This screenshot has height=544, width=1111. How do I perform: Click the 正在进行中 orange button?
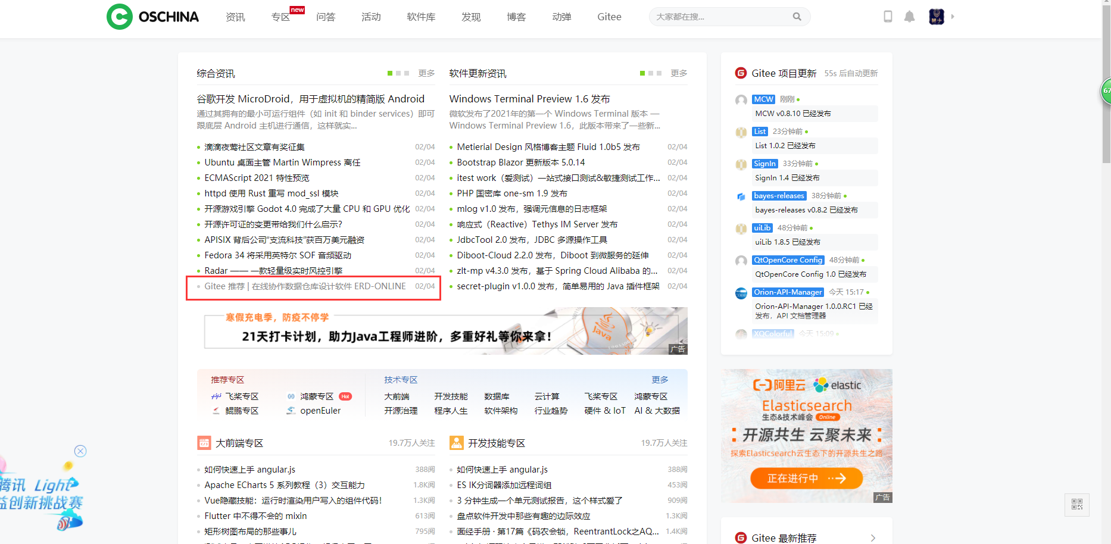806,478
